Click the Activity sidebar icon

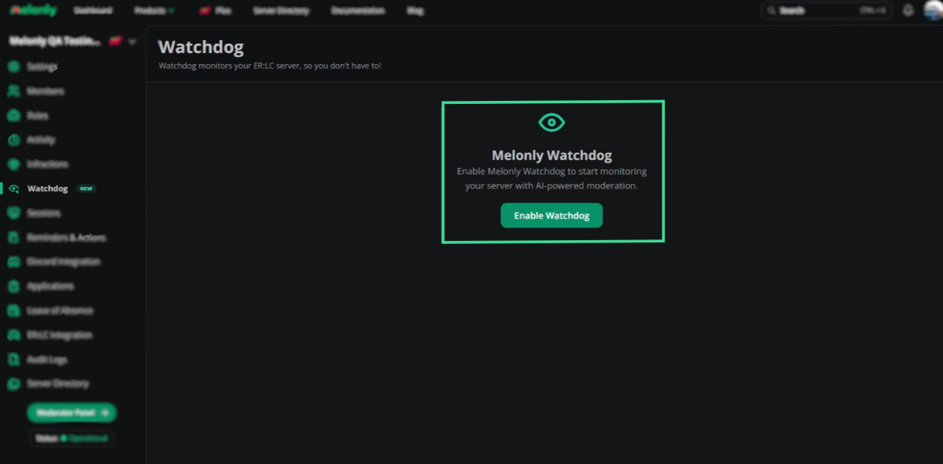point(13,140)
